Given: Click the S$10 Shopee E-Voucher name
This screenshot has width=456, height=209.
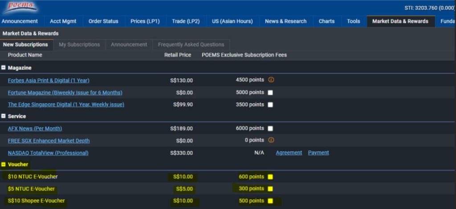Looking at the screenshot, I should (37, 201).
